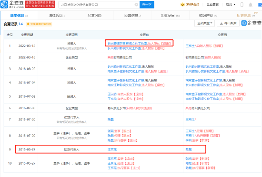This screenshot has height=177, width=262.
Task: Switch to the 知识产权 tab
Action: [208, 16]
